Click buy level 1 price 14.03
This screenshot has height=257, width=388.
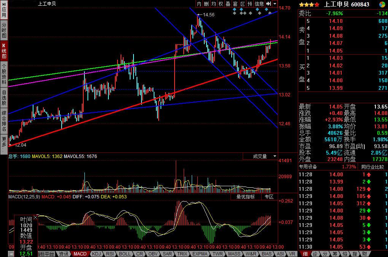[336, 58]
